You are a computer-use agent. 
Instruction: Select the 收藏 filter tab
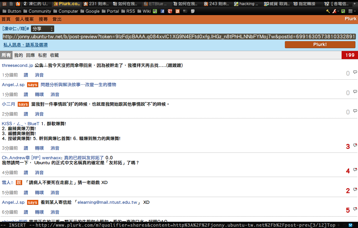tap(54, 55)
